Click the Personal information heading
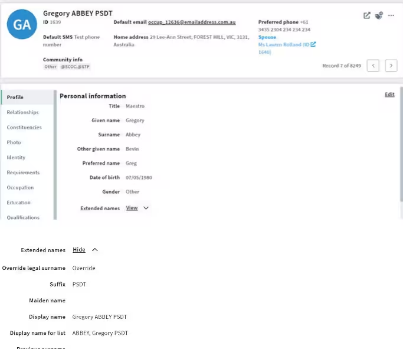 (x=93, y=96)
